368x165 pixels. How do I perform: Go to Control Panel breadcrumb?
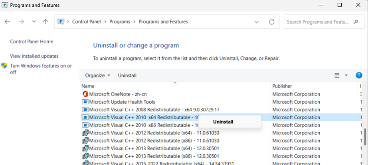[86, 22]
